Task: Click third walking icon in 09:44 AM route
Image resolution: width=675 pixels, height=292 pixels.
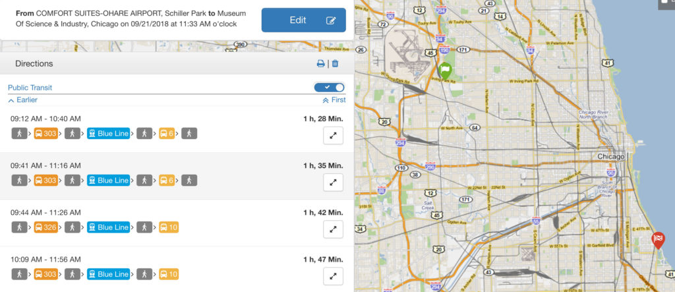Action: click(144, 227)
